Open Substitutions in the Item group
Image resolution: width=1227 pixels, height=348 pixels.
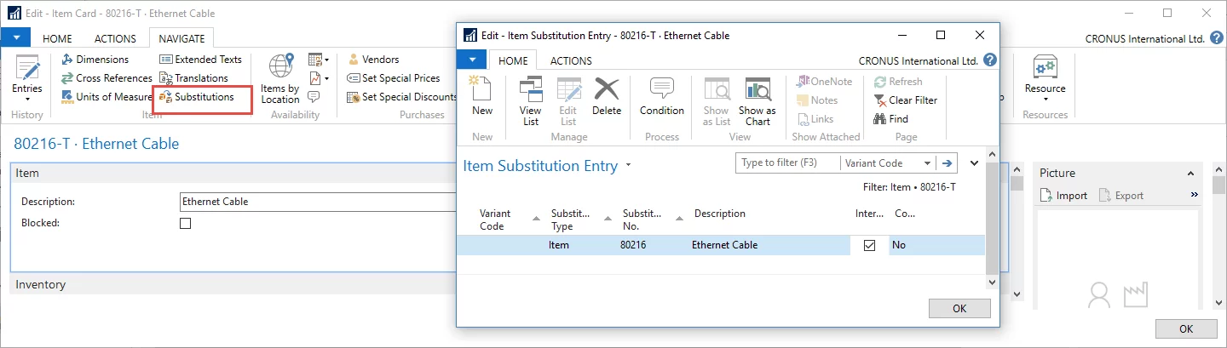click(204, 97)
